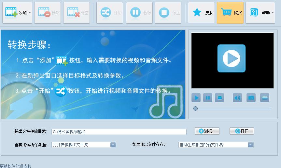Click the preview progress track
281x168 pixels.
point(233,108)
